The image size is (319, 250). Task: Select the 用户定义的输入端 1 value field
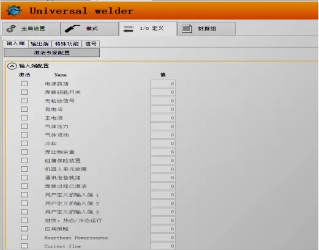tap(163, 195)
